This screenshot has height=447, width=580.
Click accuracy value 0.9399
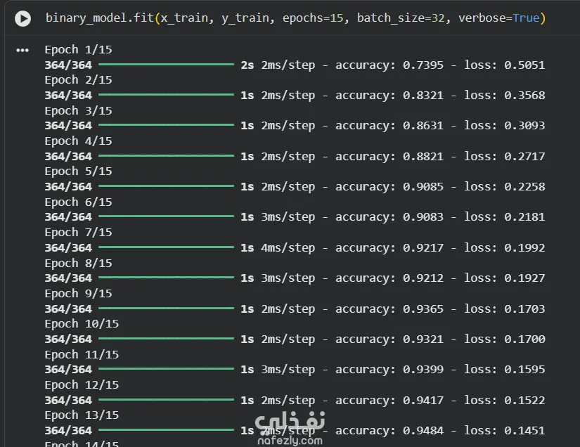[x=423, y=370]
